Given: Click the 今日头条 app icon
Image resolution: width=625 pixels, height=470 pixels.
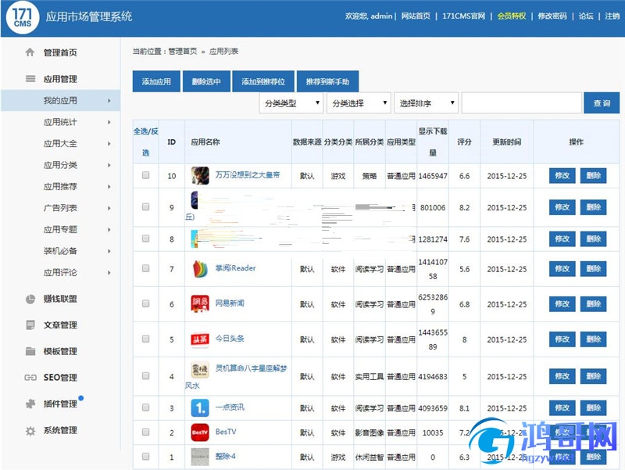Looking at the screenshot, I should (200, 339).
